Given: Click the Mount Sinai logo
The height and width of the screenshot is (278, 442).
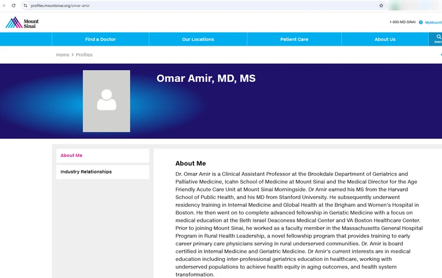Looking at the screenshot, I should 22,23.
